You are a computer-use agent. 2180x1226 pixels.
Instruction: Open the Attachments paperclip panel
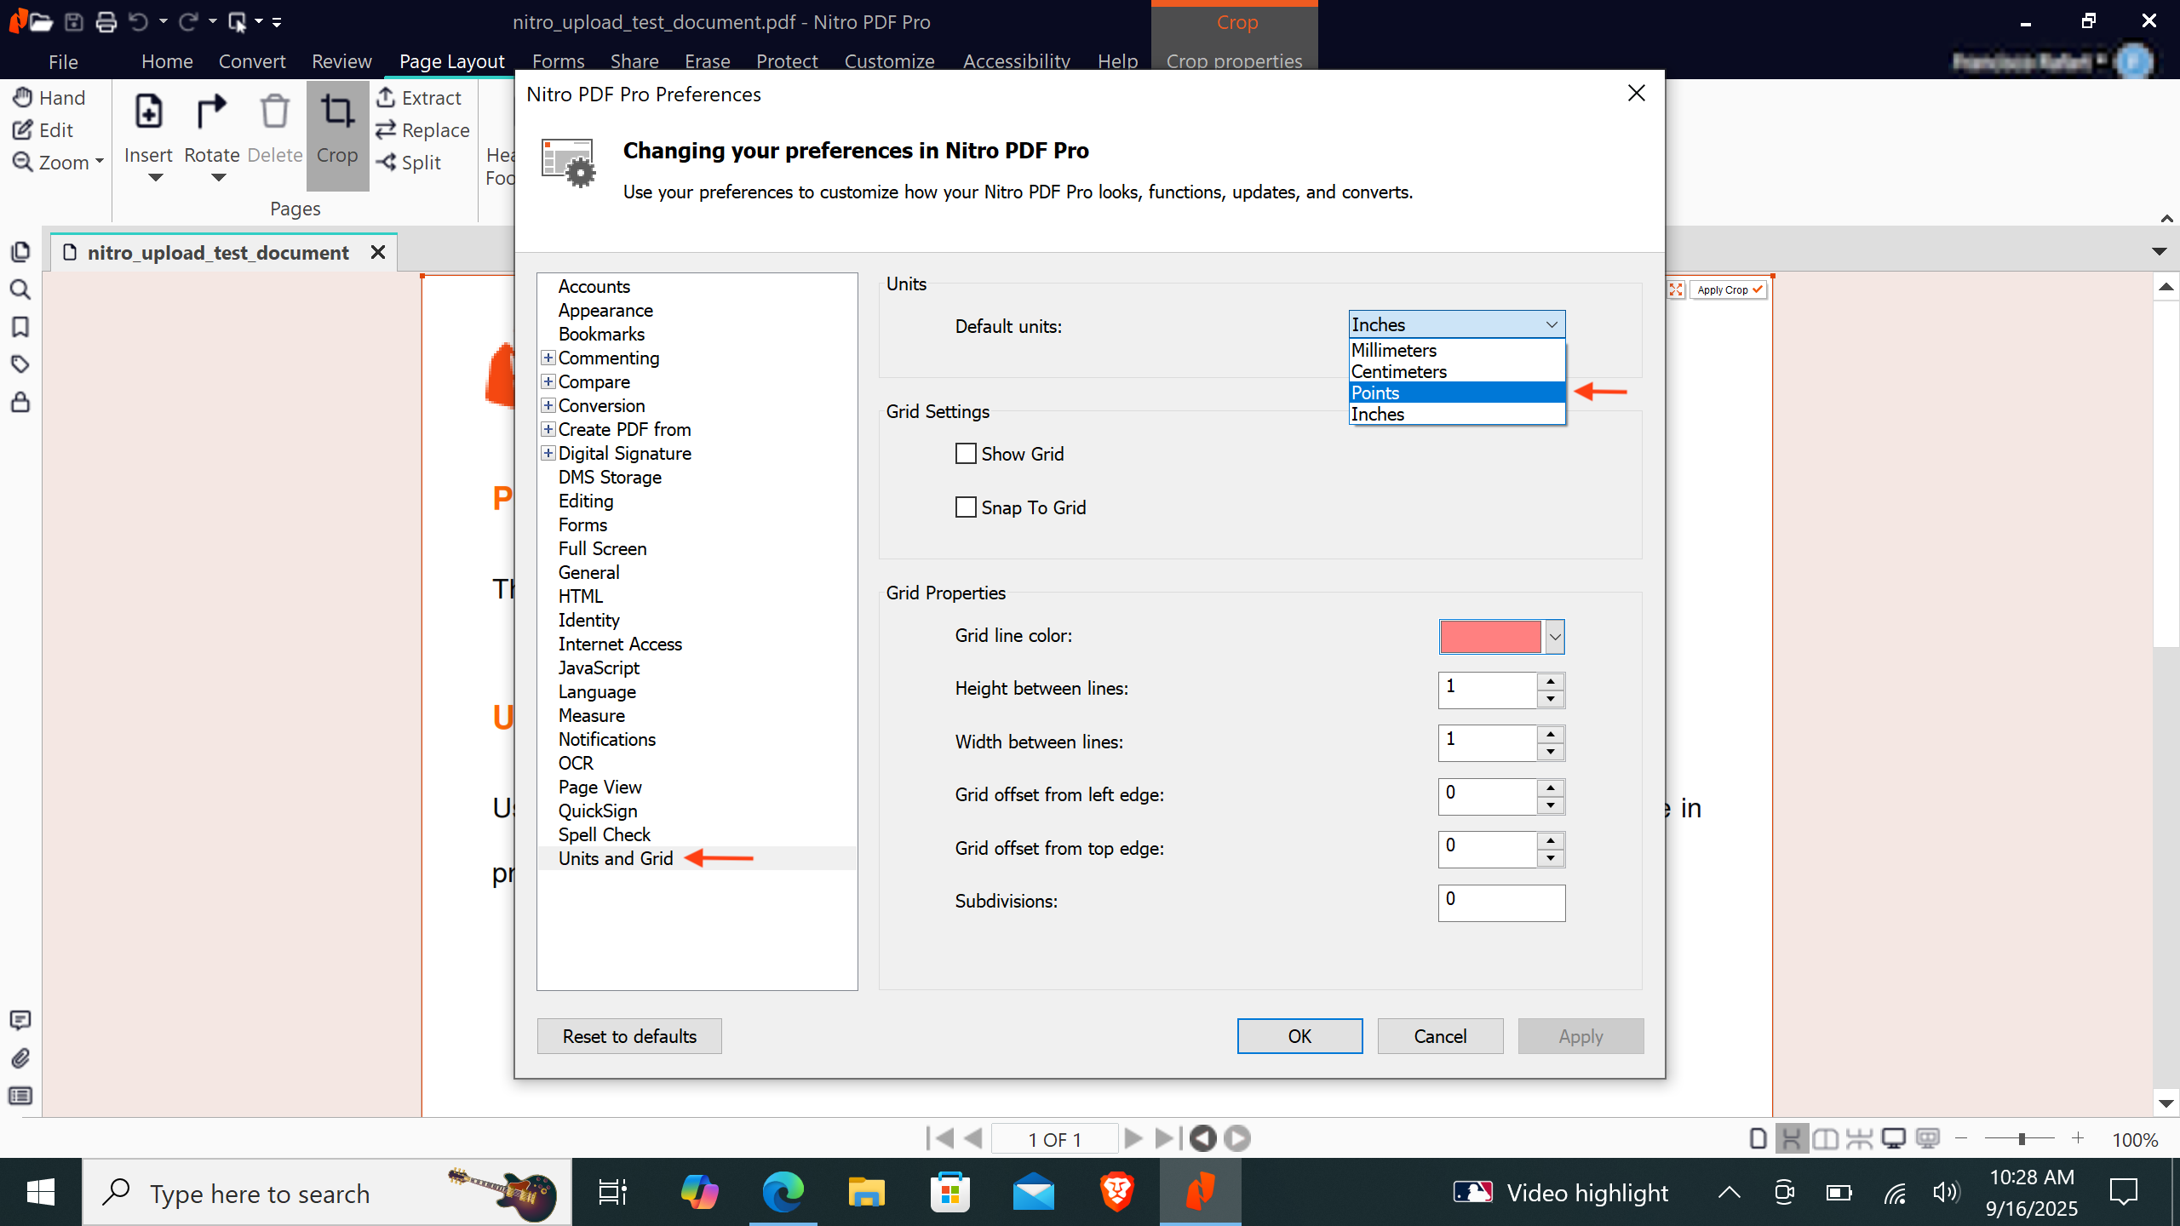click(x=20, y=1057)
